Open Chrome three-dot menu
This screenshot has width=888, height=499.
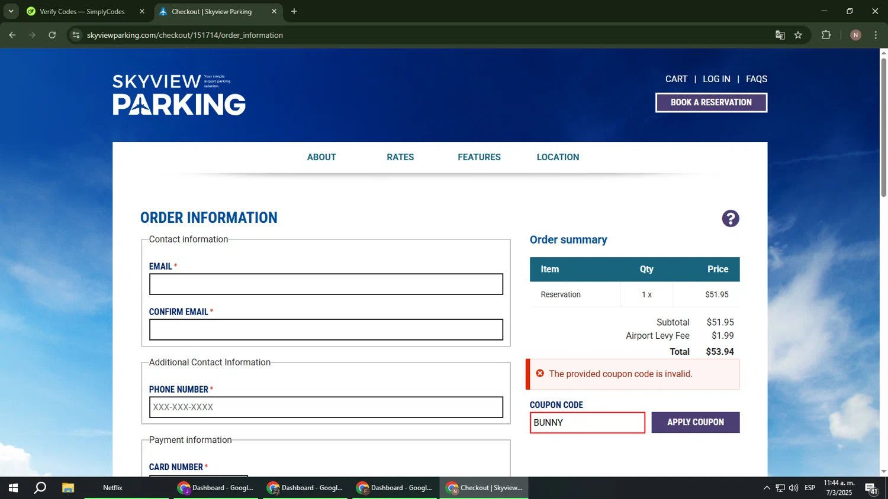876,35
